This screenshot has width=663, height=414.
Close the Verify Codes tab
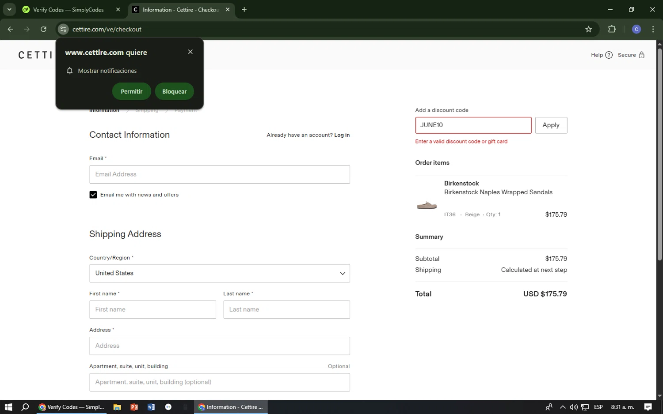(x=118, y=9)
